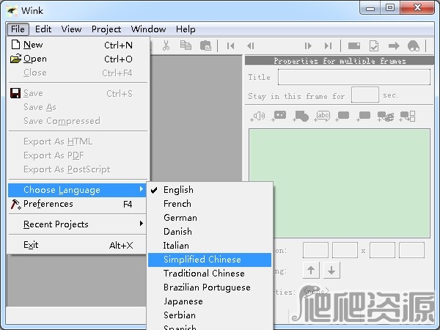The height and width of the screenshot is (330, 440).
Task: Click the Title text field
Action: [353, 77]
